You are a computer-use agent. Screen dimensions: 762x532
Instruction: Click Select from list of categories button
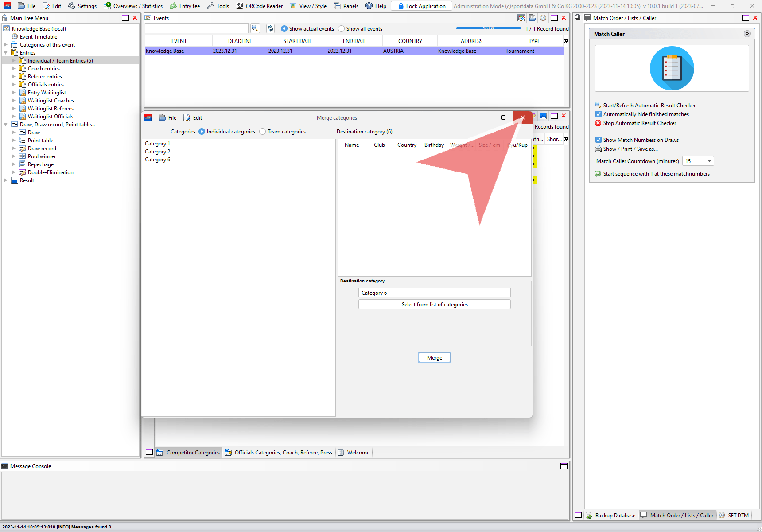[434, 305]
